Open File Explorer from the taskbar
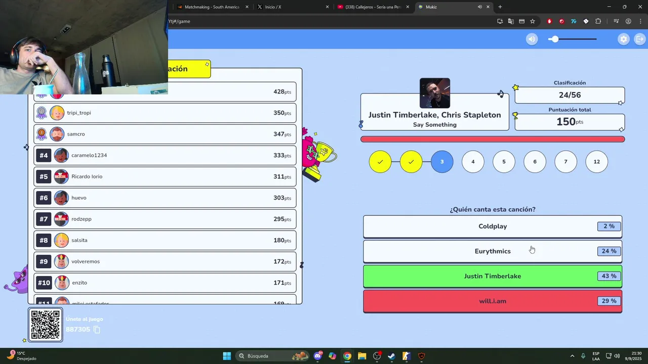648x364 pixels. 362,356
